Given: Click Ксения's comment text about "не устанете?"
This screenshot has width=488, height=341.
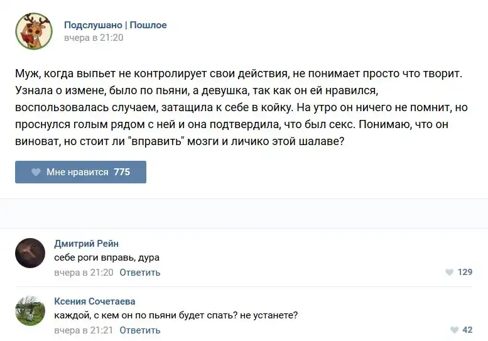Looking at the screenshot, I should [176, 316].
